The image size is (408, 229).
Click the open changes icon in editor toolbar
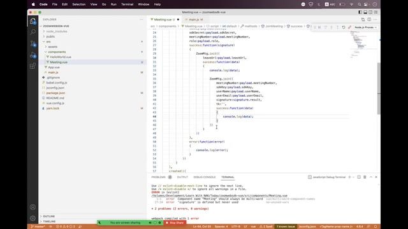(363, 20)
